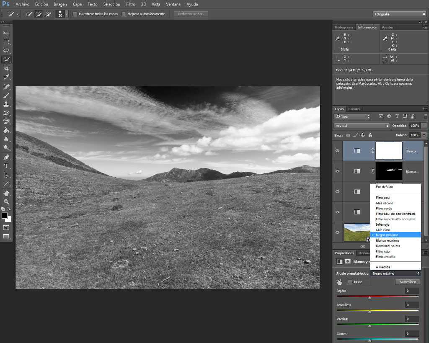Select the Clone Stamp tool
429x343 pixels.
click(x=6, y=104)
